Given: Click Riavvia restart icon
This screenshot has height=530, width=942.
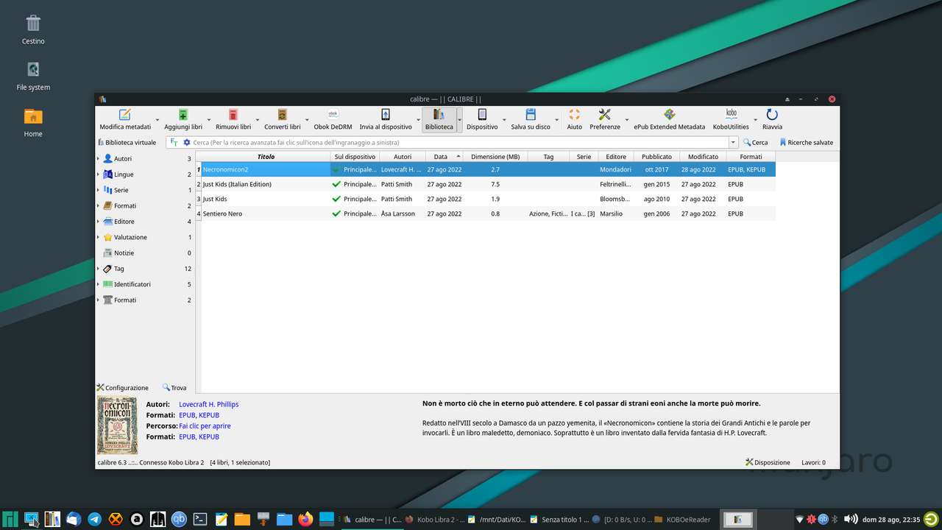Looking at the screenshot, I should click(772, 119).
